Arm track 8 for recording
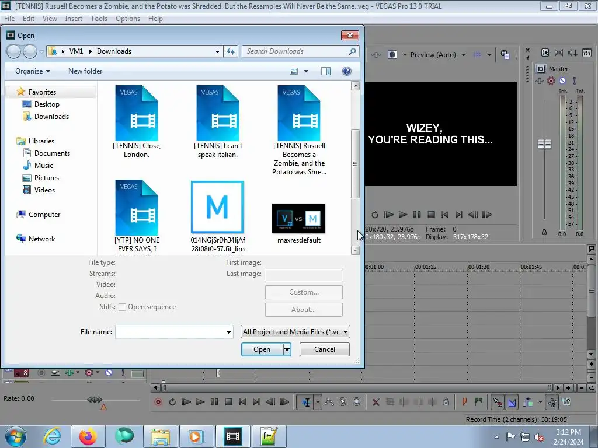Screen dimensions: 598x448 (x=41, y=372)
